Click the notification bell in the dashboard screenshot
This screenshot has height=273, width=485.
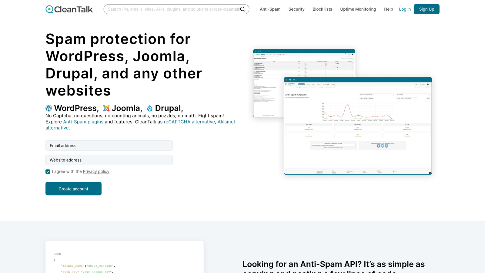click(x=416, y=84)
